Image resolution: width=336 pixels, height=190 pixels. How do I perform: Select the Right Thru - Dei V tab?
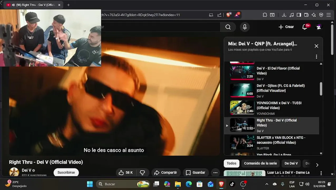point(33,5)
